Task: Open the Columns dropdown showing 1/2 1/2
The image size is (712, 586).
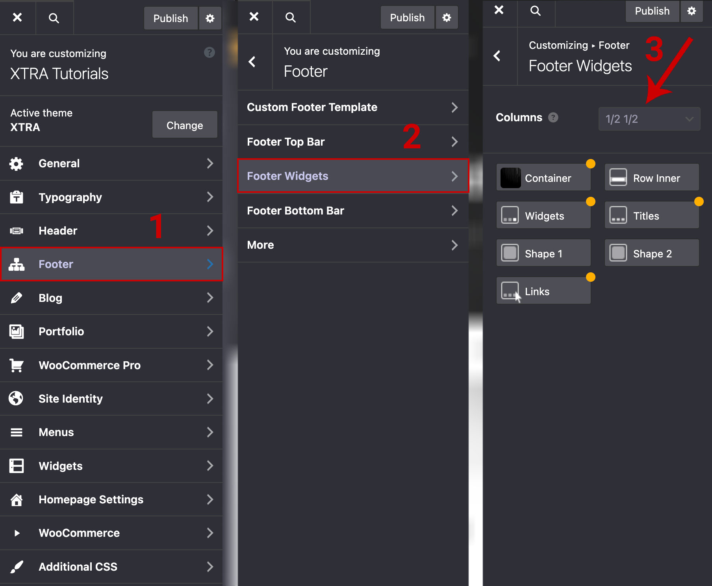Action: coord(649,119)
